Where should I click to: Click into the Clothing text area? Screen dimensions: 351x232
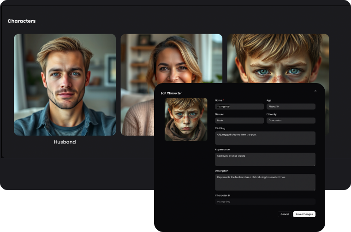tap(265, 138)
